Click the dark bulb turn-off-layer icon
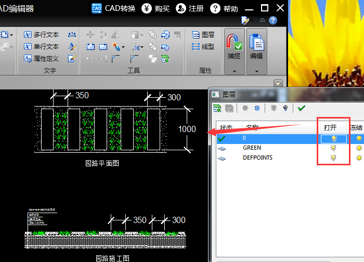Image resolution: width=364 pixels, height=262 pixels. [x=285, y=108]
